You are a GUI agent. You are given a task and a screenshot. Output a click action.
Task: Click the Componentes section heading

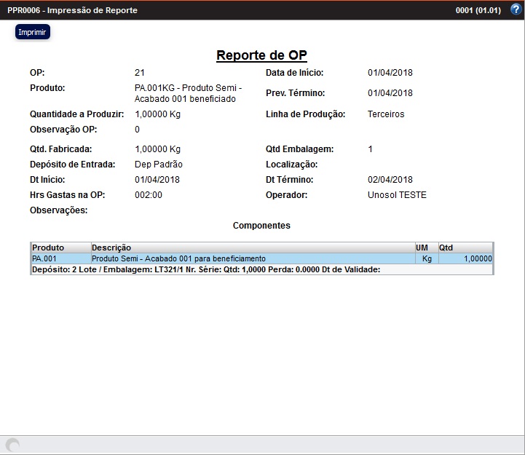[x=261, y=226]
